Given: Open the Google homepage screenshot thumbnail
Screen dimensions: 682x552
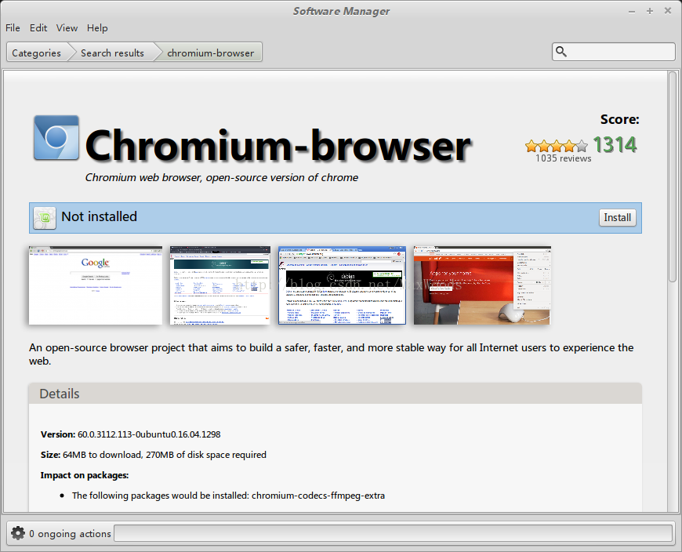Looking at the screenshot, I should click(x=96, y=285).
